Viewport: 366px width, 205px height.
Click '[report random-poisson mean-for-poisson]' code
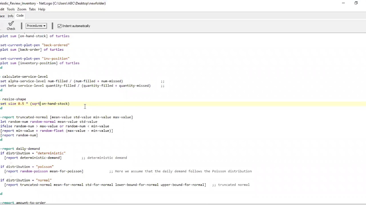(x=44, y=171)
